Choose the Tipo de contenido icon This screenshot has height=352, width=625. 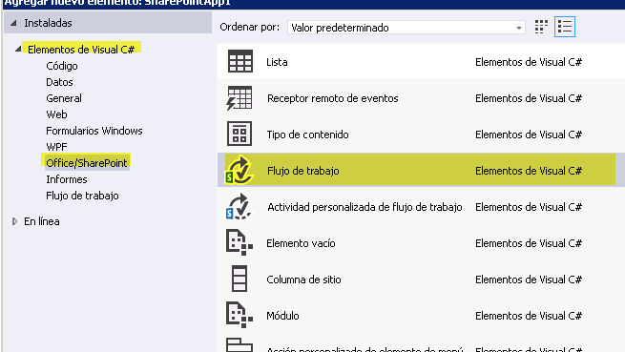[240, 134]
